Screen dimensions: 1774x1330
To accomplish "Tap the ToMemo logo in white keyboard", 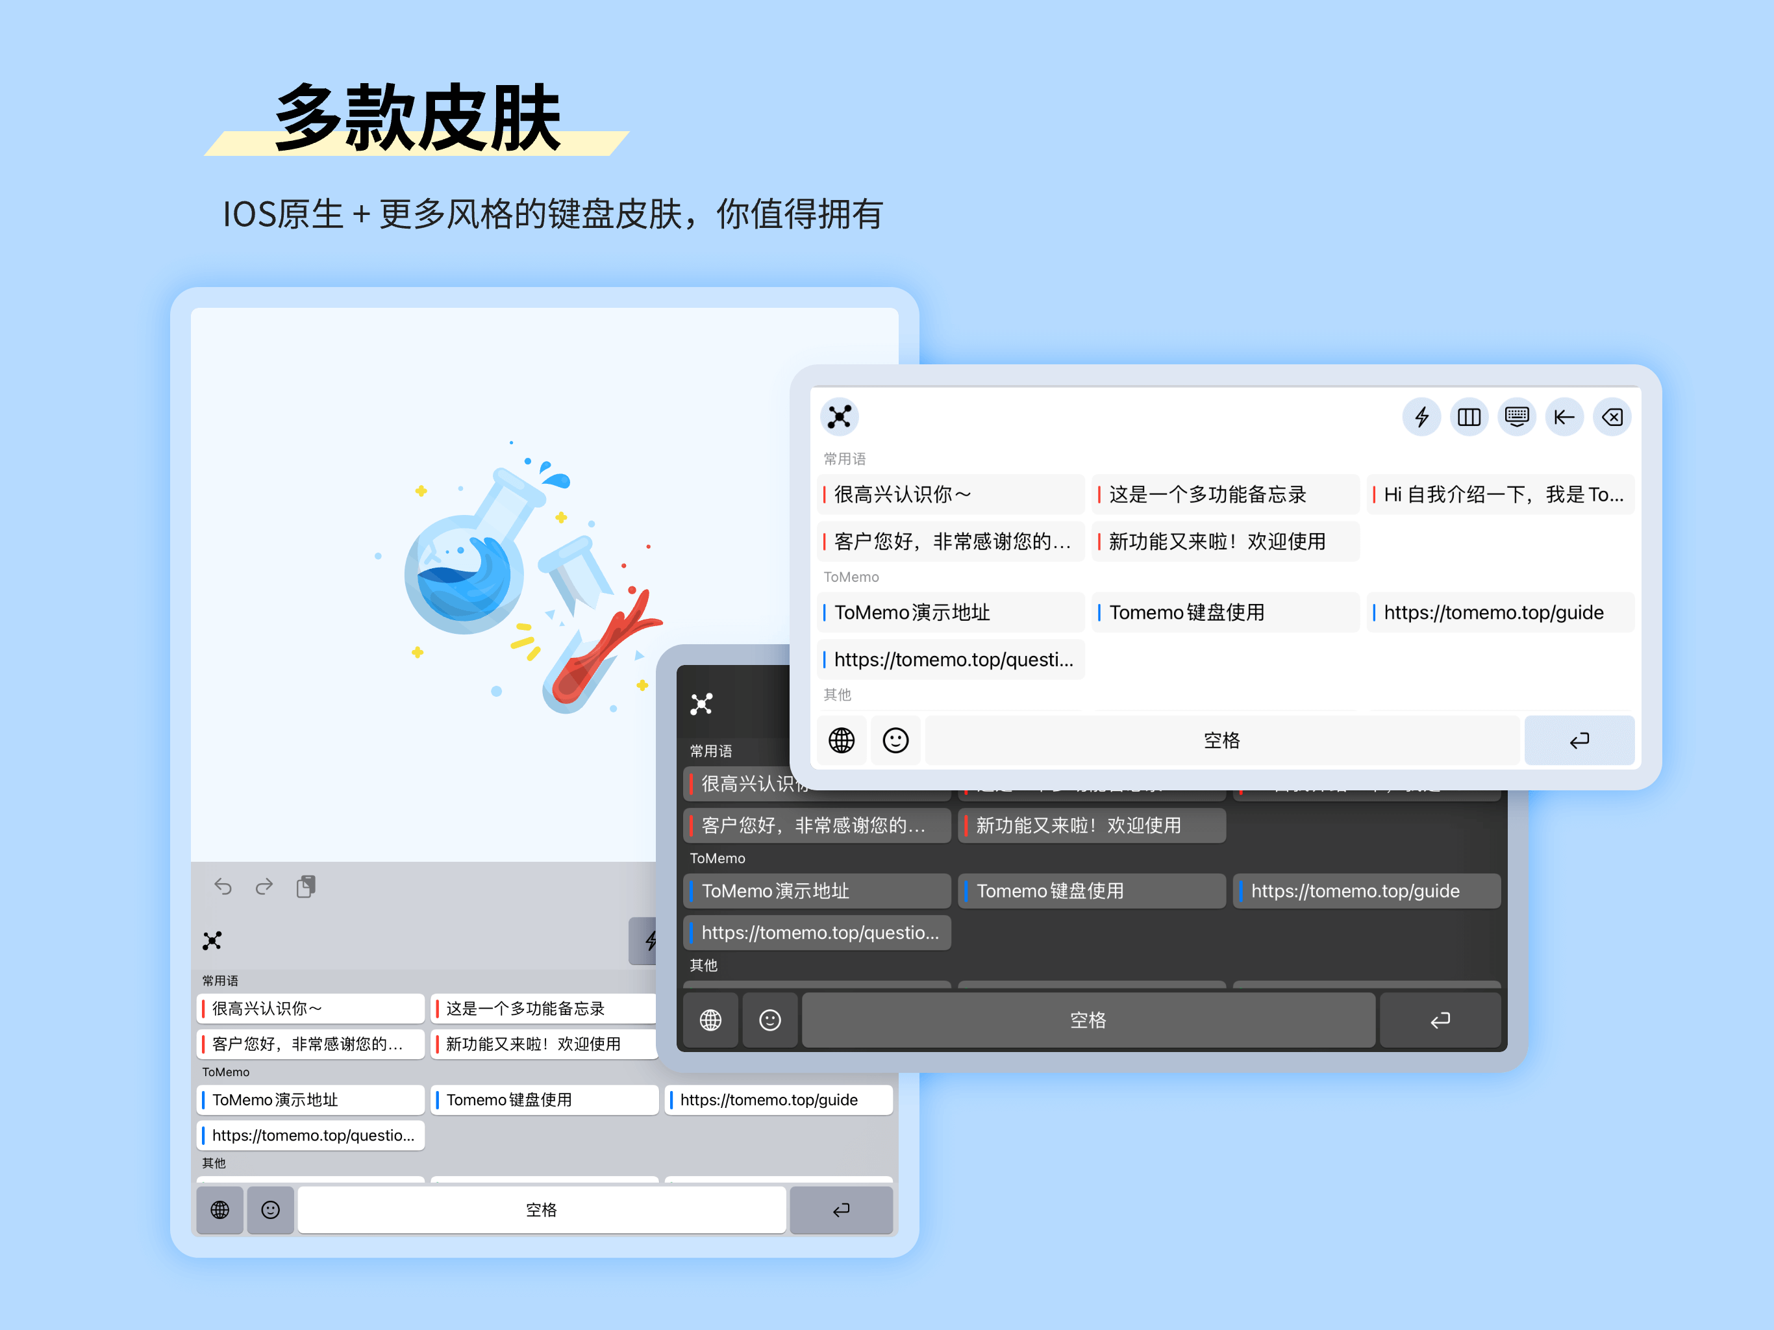I will click(x=839, y=417).
